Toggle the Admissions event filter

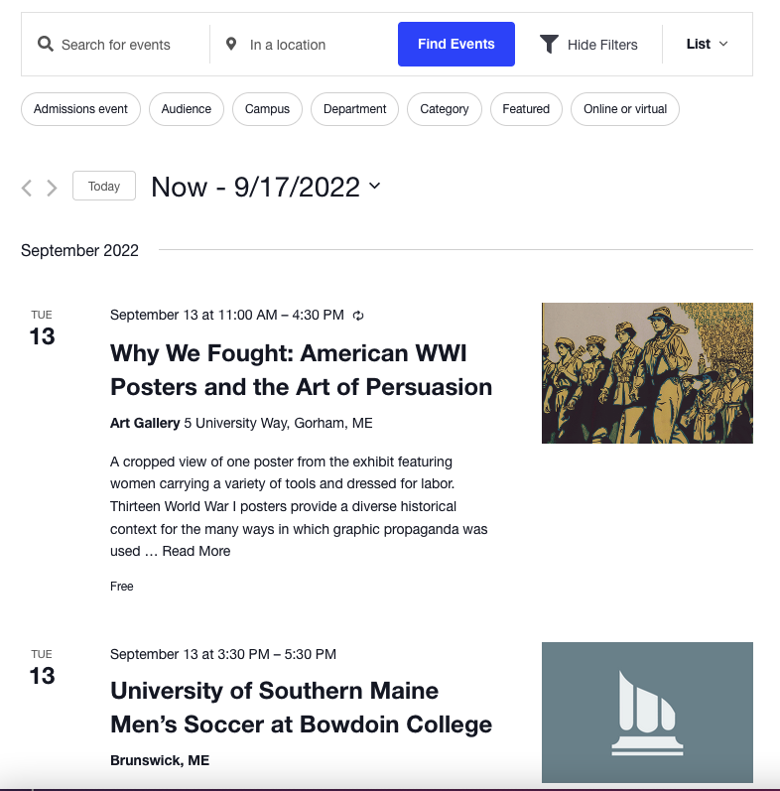(80, 109)
